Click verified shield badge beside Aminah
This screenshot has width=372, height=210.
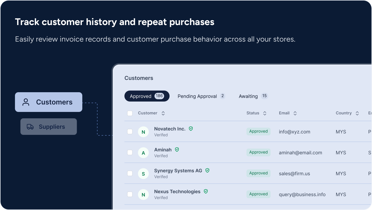coord(177,150)
